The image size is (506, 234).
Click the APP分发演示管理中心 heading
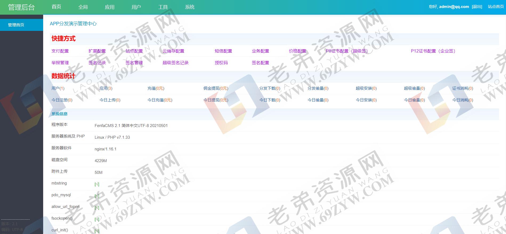point(73,23)
